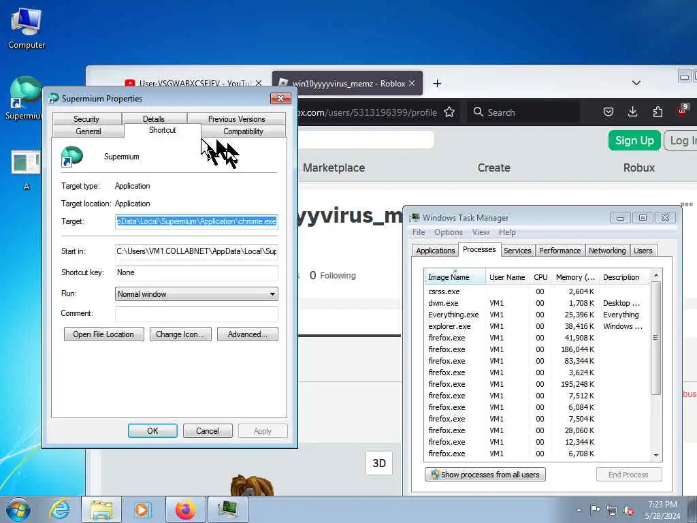The width and height of the screenshot is (697, 523).
Task: Close the YouTube tab
Action: click(x=258, y=83)
